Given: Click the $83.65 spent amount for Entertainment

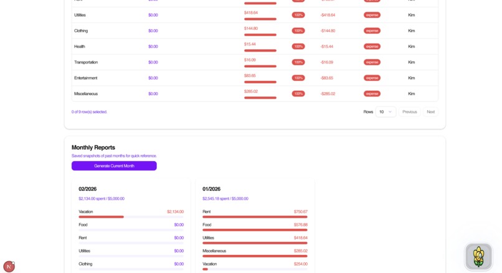Looking at the screenshot, I should click(250, 76).
